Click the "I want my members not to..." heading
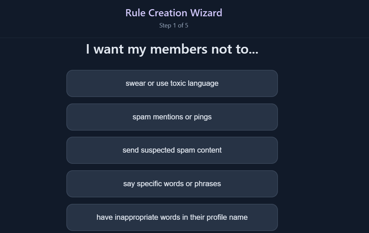Viewport: 369px width, 233px height. pyautogui.click(x=172, y=49)
